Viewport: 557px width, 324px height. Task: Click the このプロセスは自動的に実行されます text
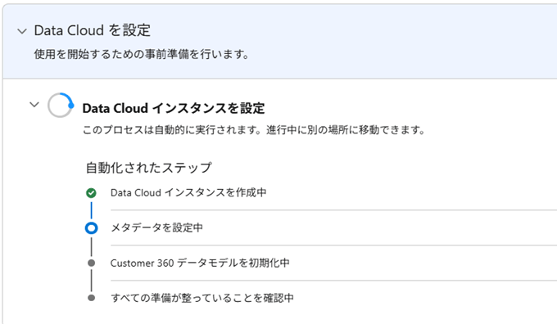click(254, 130)
